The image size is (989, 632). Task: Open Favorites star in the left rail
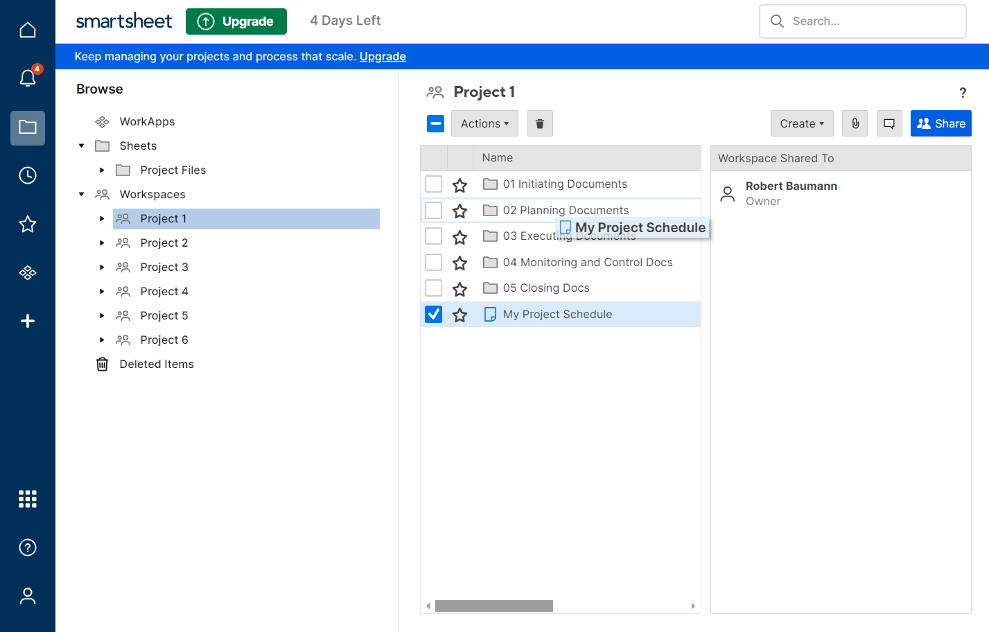coord(28,224)
